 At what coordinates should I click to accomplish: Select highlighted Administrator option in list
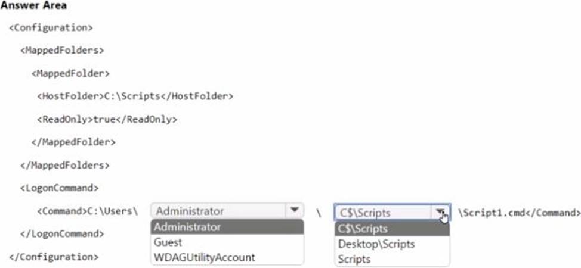(x=227, y=227)
